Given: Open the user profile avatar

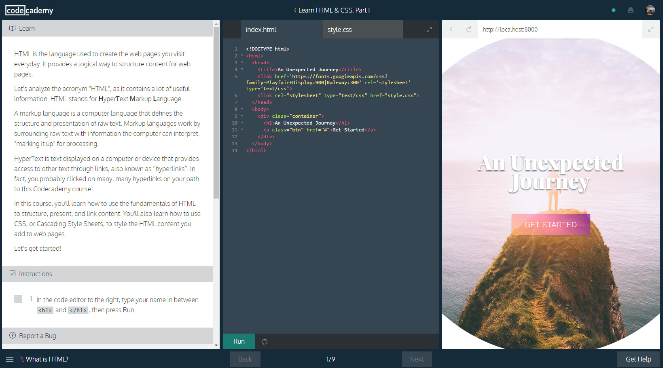Looking at the screenshot, I should pyautogui.click(x=650, y=10).
